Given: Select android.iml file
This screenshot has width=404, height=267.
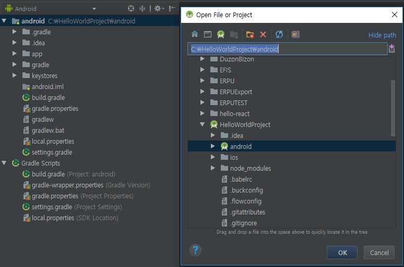Looking at the screenshot, I should click(43, 87).
